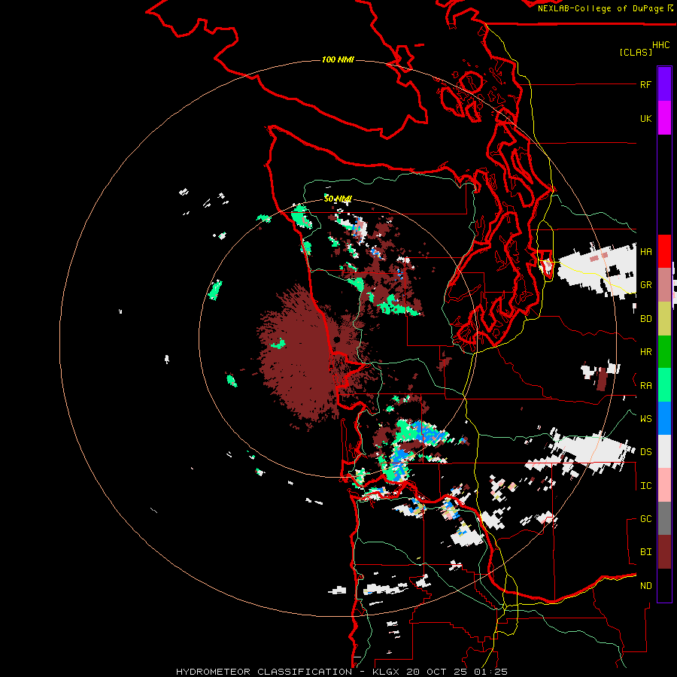Screen dimensions: 677x677
Task: Click the magenta UK color swatch in legend
Action: coord(664,118)
